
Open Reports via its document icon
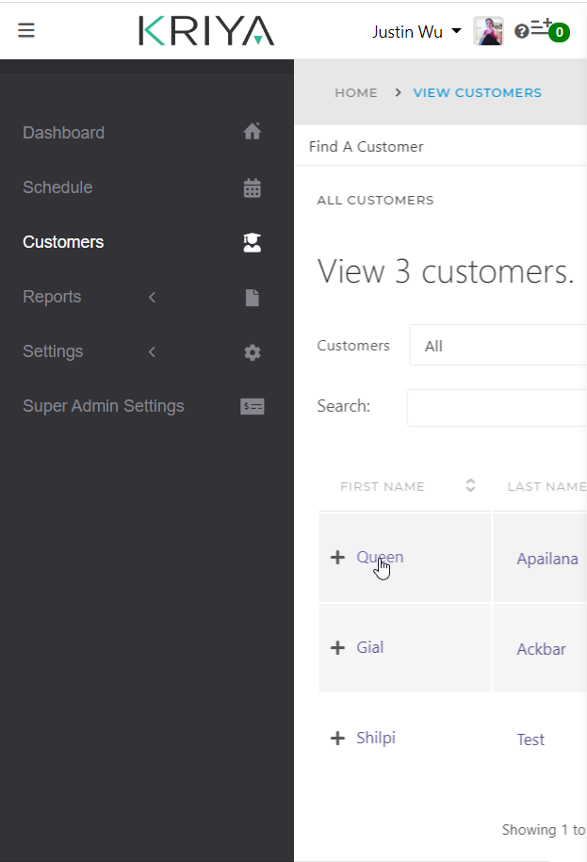252,297
